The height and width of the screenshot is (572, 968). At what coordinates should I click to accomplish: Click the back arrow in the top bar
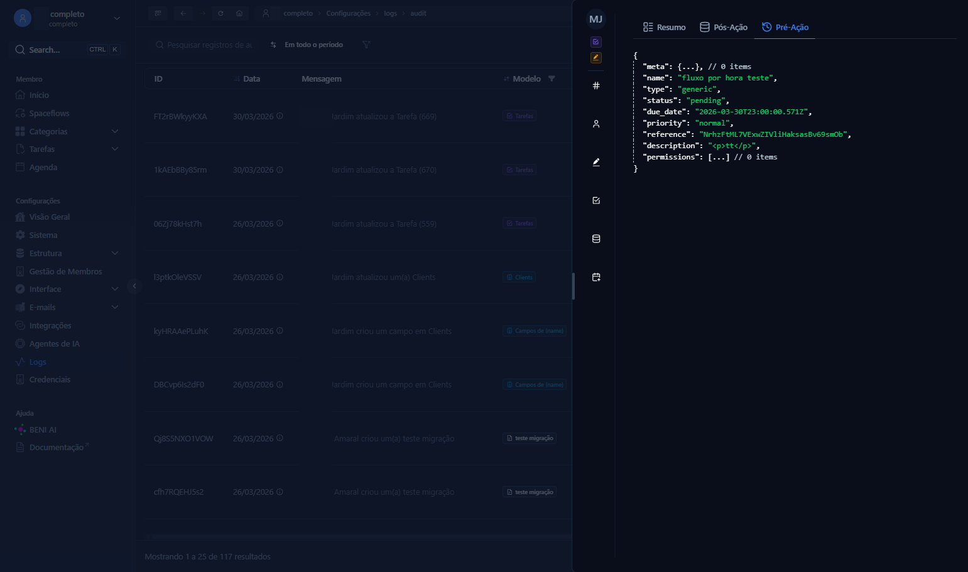pos(183,13)
